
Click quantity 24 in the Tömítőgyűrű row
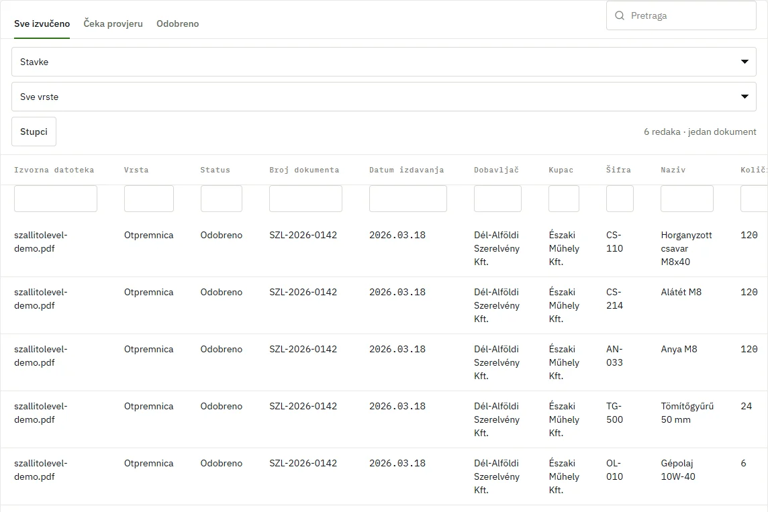(x=746, y=406)
